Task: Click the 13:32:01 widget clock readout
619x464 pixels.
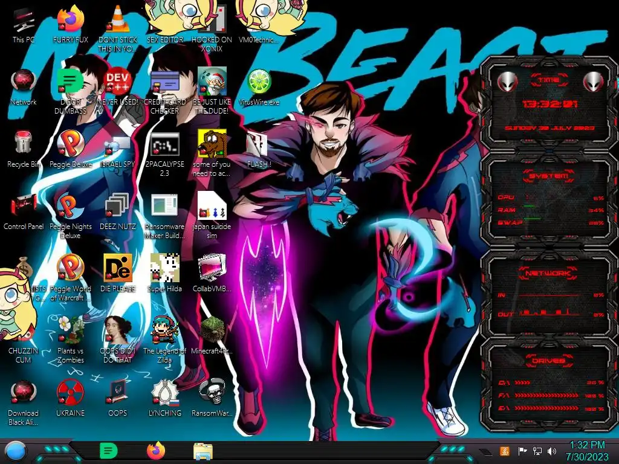Action: [549, 104]
